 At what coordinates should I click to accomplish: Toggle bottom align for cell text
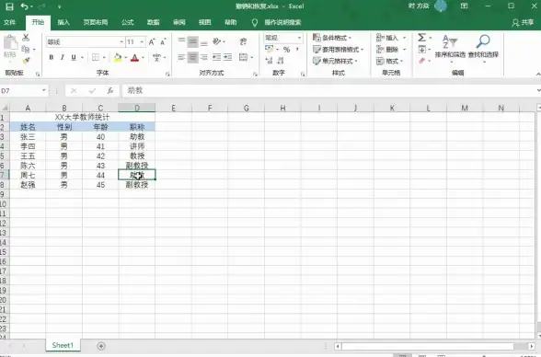click(x=204, y=42)
